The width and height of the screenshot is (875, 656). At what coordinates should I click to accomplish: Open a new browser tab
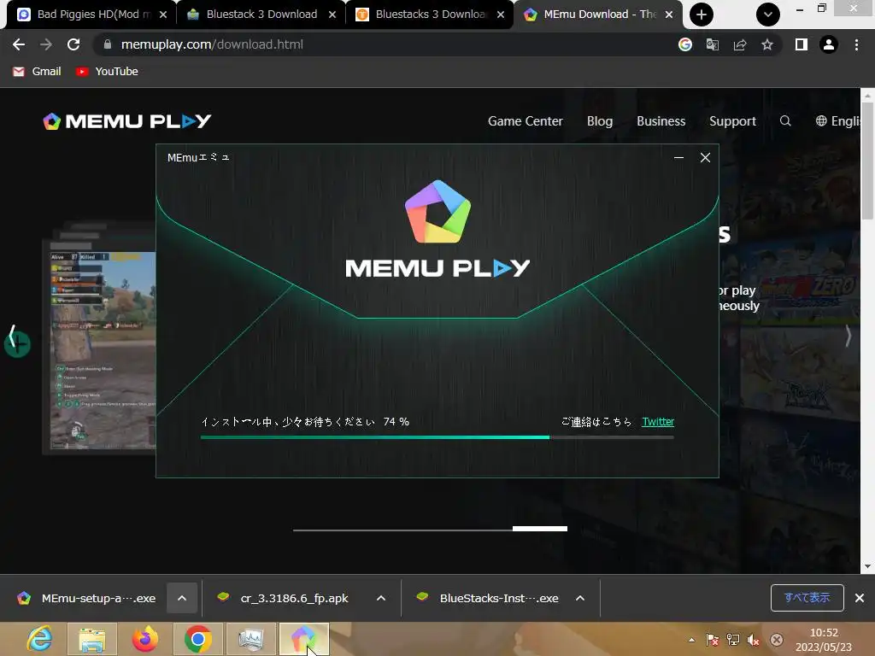click(x=702, y=15)
